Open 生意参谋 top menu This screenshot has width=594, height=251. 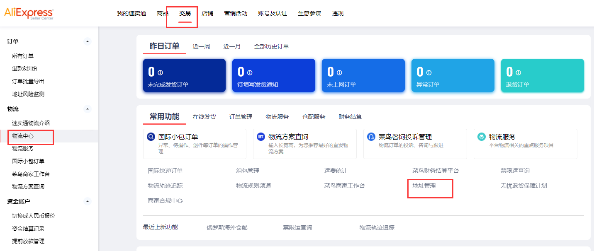tap(309, 13)
